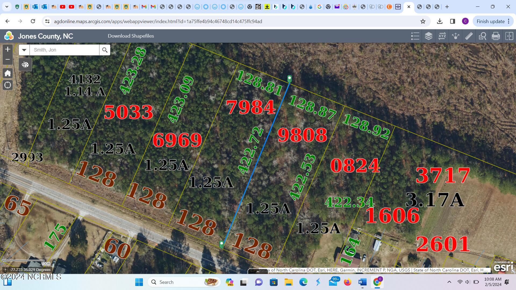Click parcel label 0824 on map

point(355,165)
